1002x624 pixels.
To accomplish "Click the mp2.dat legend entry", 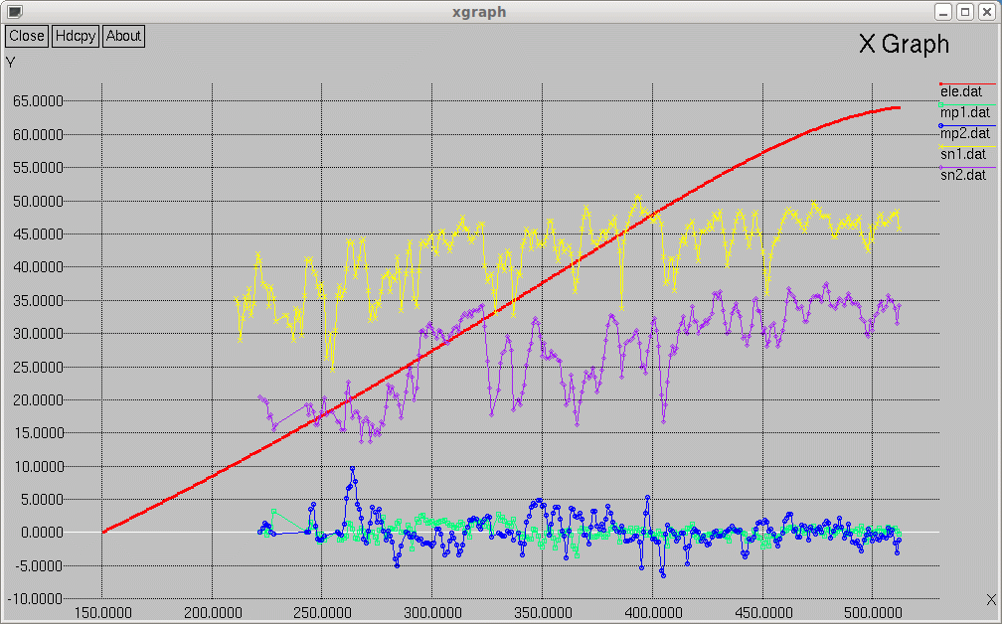I will 964,133.
